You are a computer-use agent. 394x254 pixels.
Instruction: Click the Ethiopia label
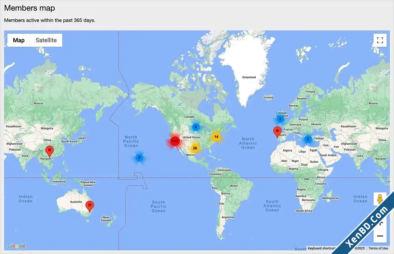[x=323, y=170]
